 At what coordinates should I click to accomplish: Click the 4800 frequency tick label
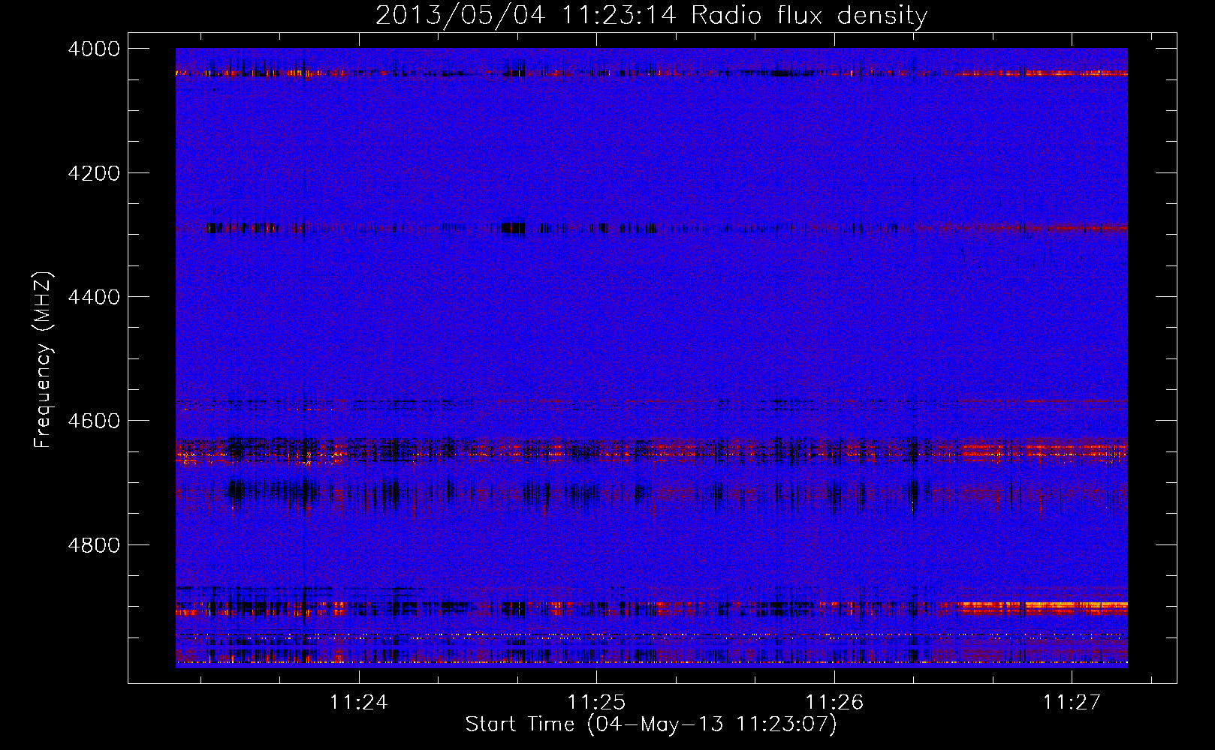click(x=94, y=544)
